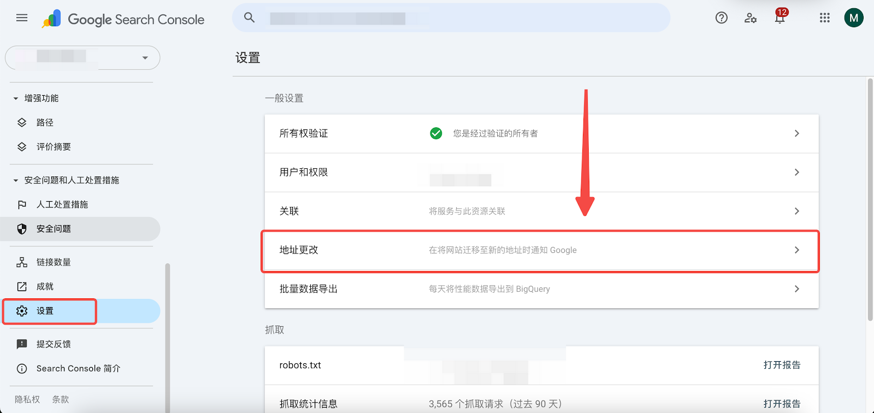
Task: Click 打开报告 for 抓取统计信息
Action: [782, 404]
